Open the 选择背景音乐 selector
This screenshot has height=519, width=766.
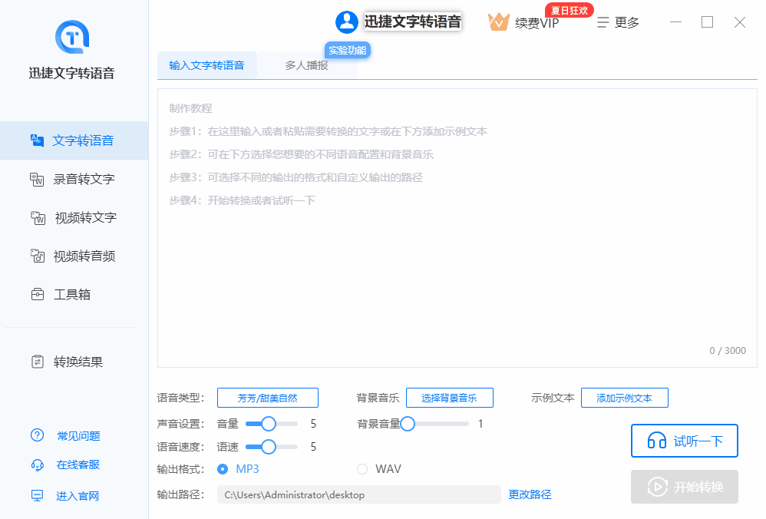point(450,398)
